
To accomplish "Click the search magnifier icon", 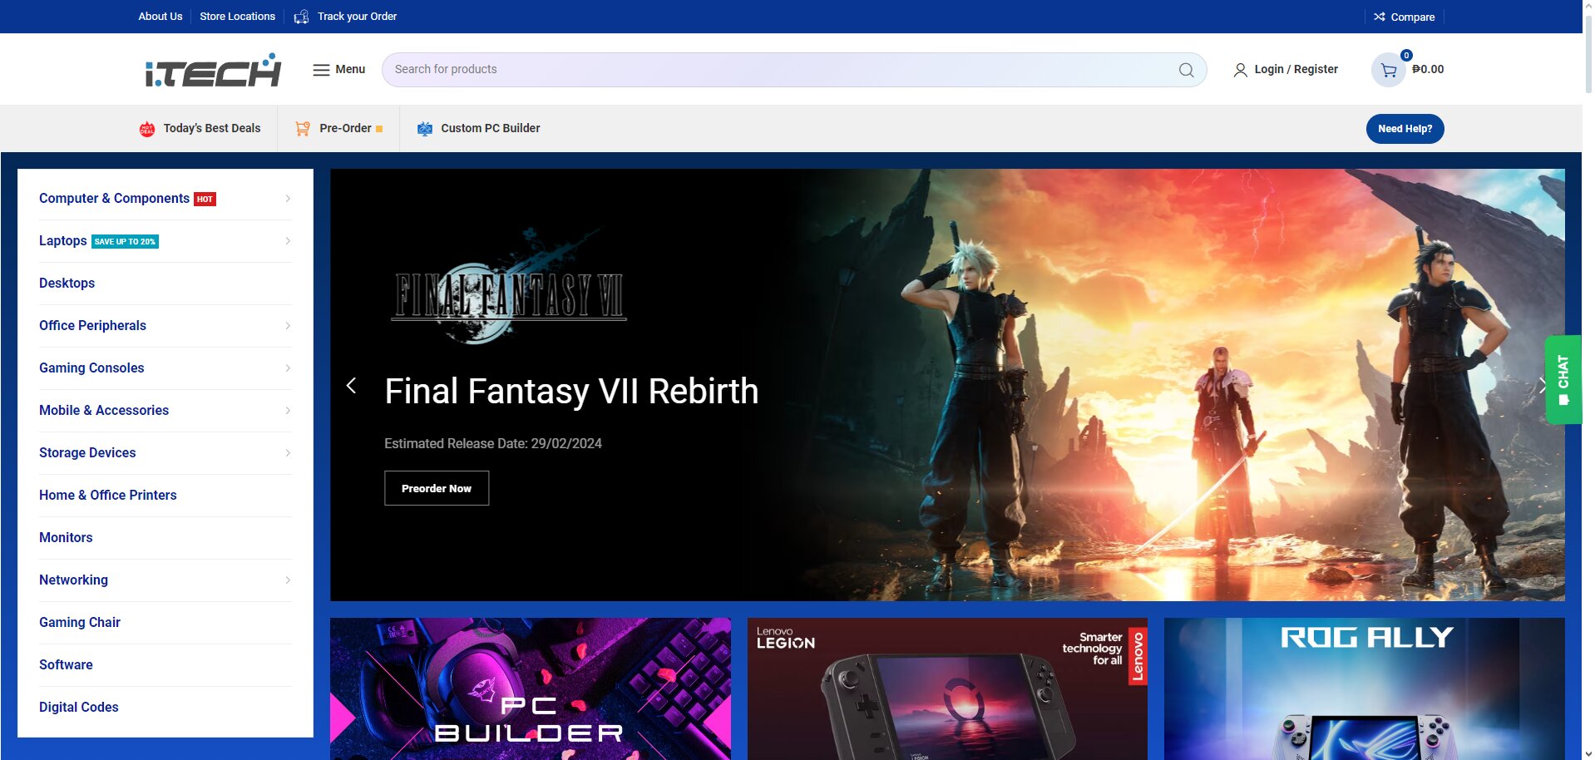I will [1186, 70].
